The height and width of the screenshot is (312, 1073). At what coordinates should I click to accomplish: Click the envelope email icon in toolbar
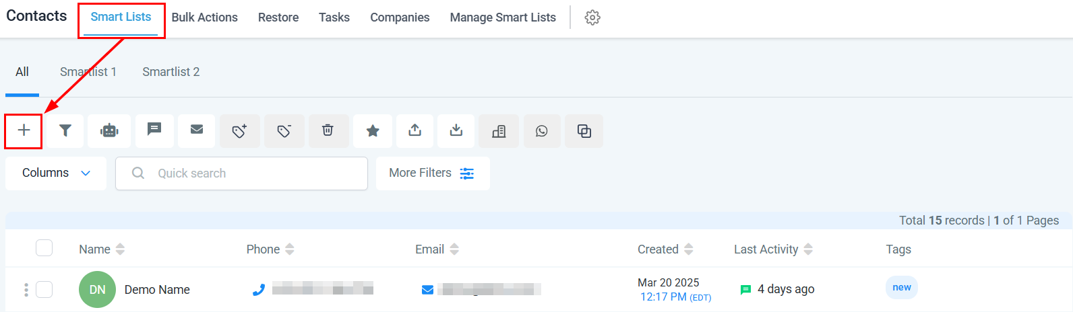coord(197,130)
